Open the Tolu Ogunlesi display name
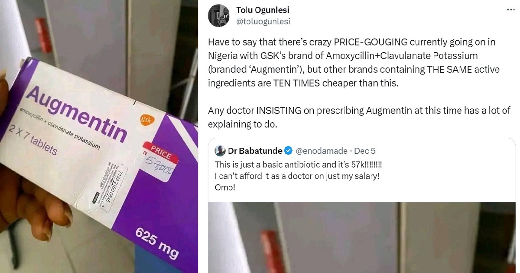 pos(263,10)
